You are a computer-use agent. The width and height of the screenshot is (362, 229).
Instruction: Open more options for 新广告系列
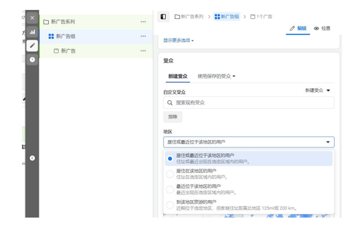pyautogui.click(x=143, y=22)
